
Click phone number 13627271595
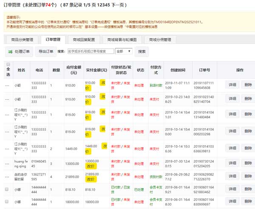coord(39,177)
